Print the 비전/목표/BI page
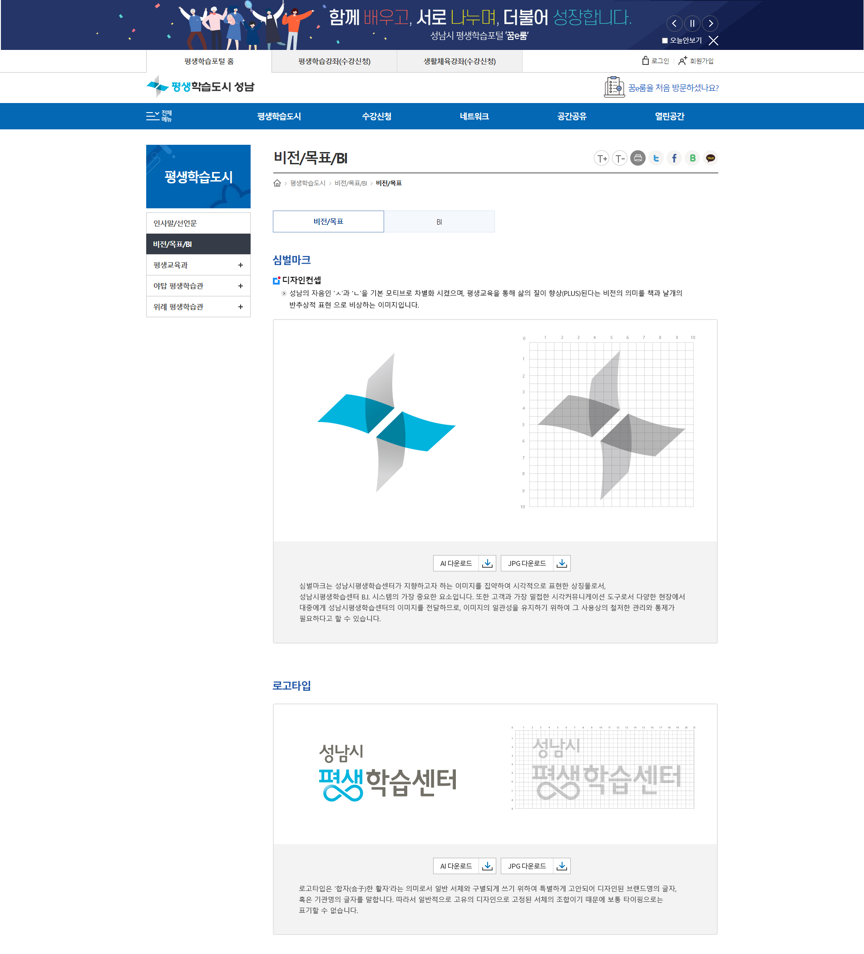This screenshot has width=864, height=954. pyautogui.click(x=638, y=158)
